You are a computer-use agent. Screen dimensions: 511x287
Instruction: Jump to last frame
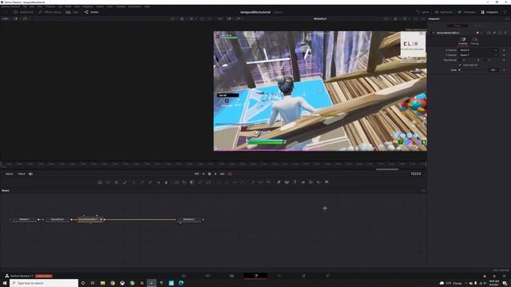point(222,174)
